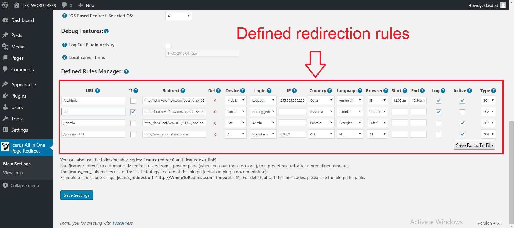Open Browser dropdown set to Safari

(377, 123)
